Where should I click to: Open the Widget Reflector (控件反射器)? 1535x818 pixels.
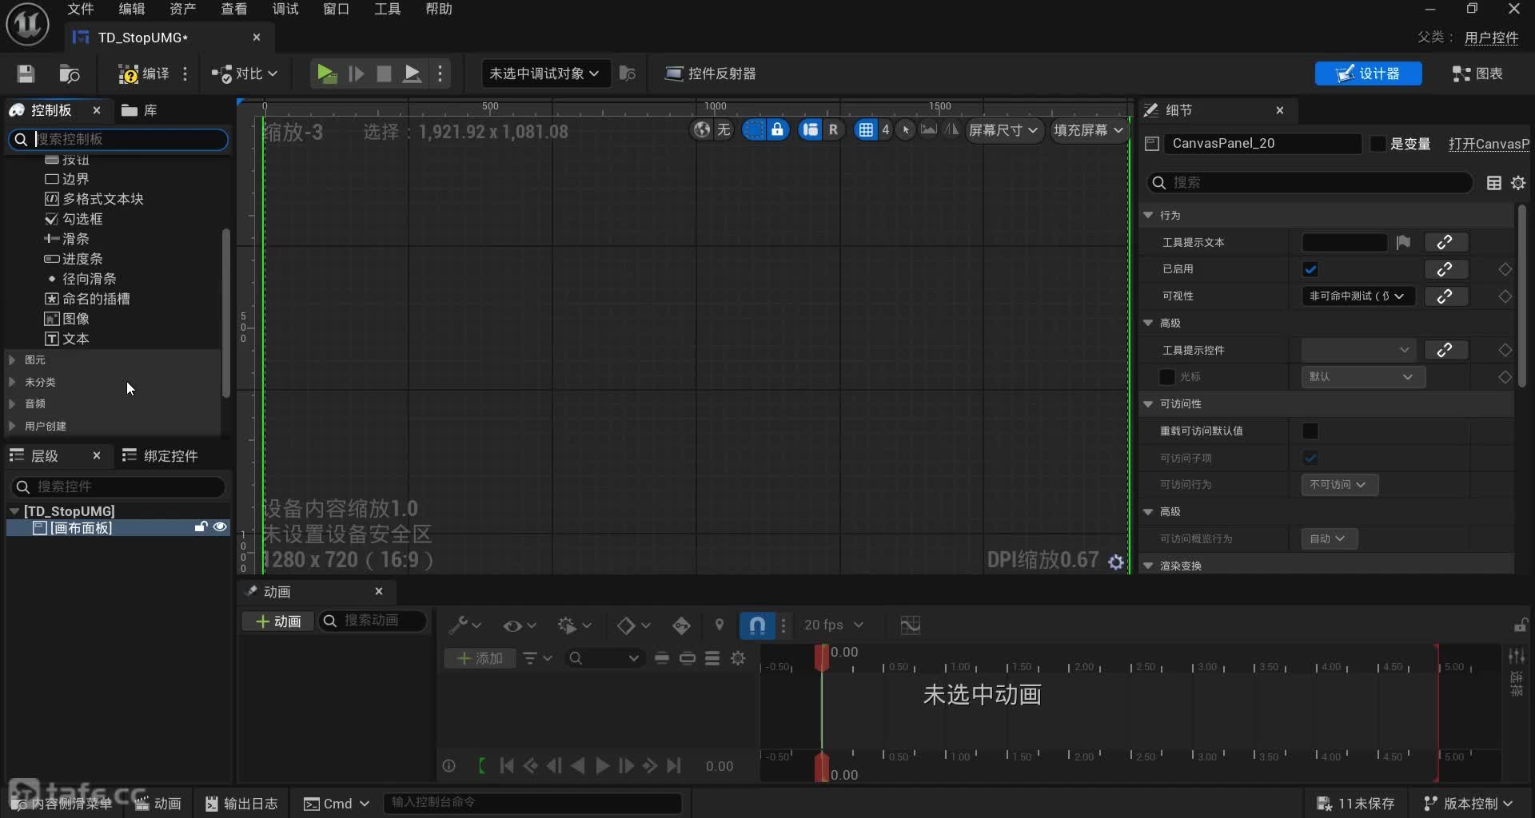click(x=710, y=73)
